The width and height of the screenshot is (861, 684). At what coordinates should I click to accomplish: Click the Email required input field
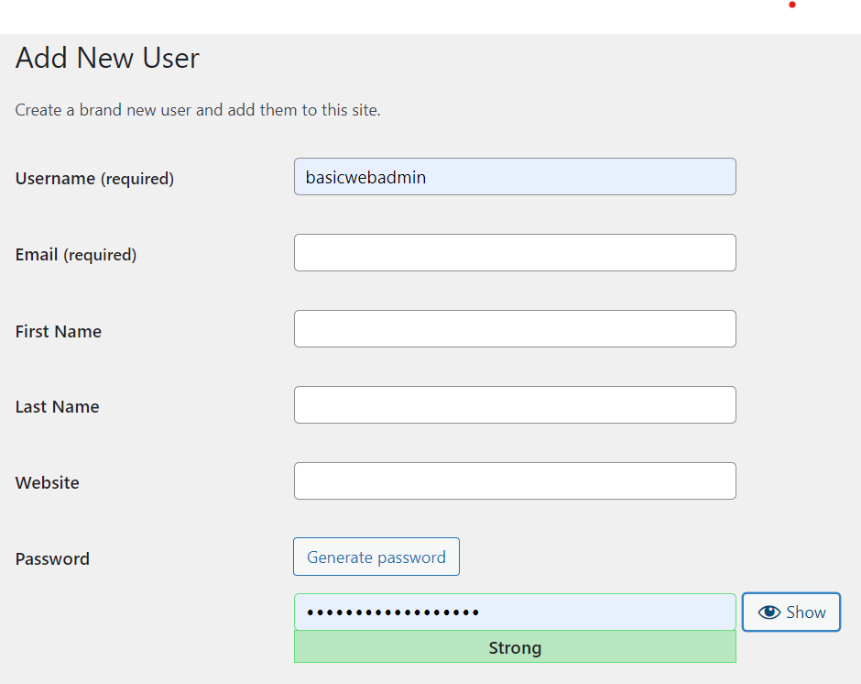[x=514, y=252]
